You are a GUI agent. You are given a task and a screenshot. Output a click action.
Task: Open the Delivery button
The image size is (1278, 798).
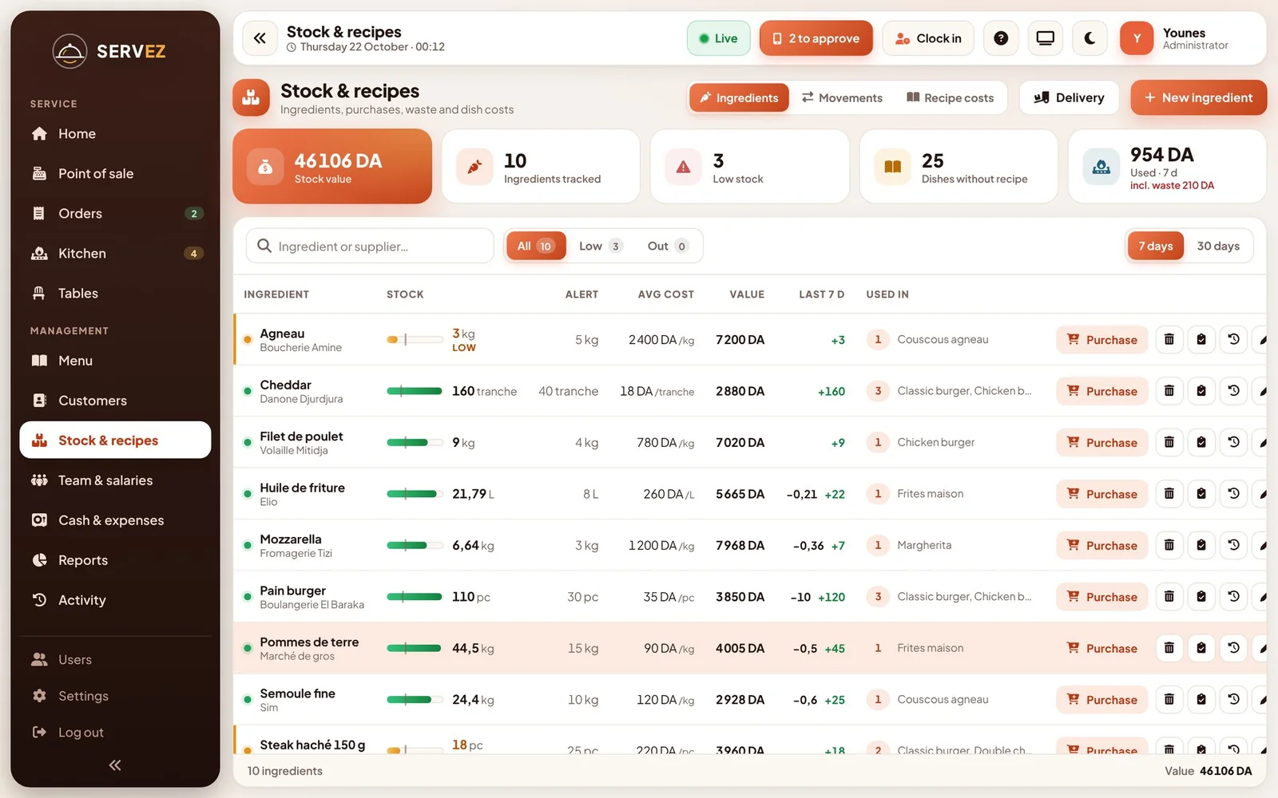tap(1069, 97)
